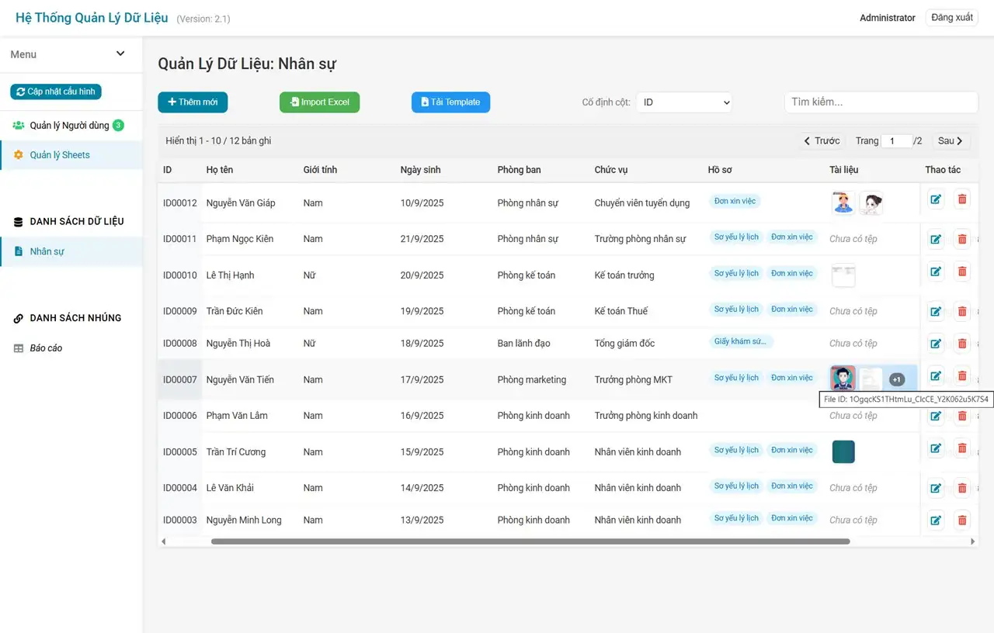This screenshot has height=633, width=994.
Task: Click delete icon for Phạm Ngọc Kiên row
Action: click(961, 239)
